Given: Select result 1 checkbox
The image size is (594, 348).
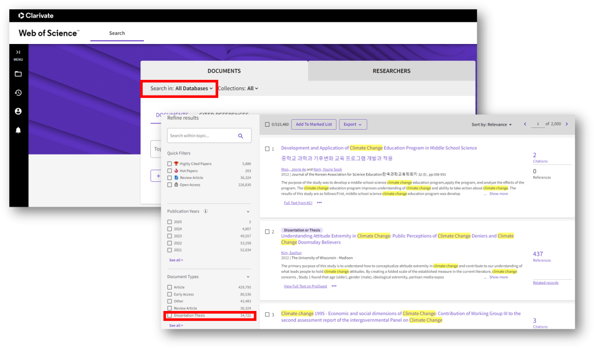Looking at the screenshot, I should click(x=267, y=149).
